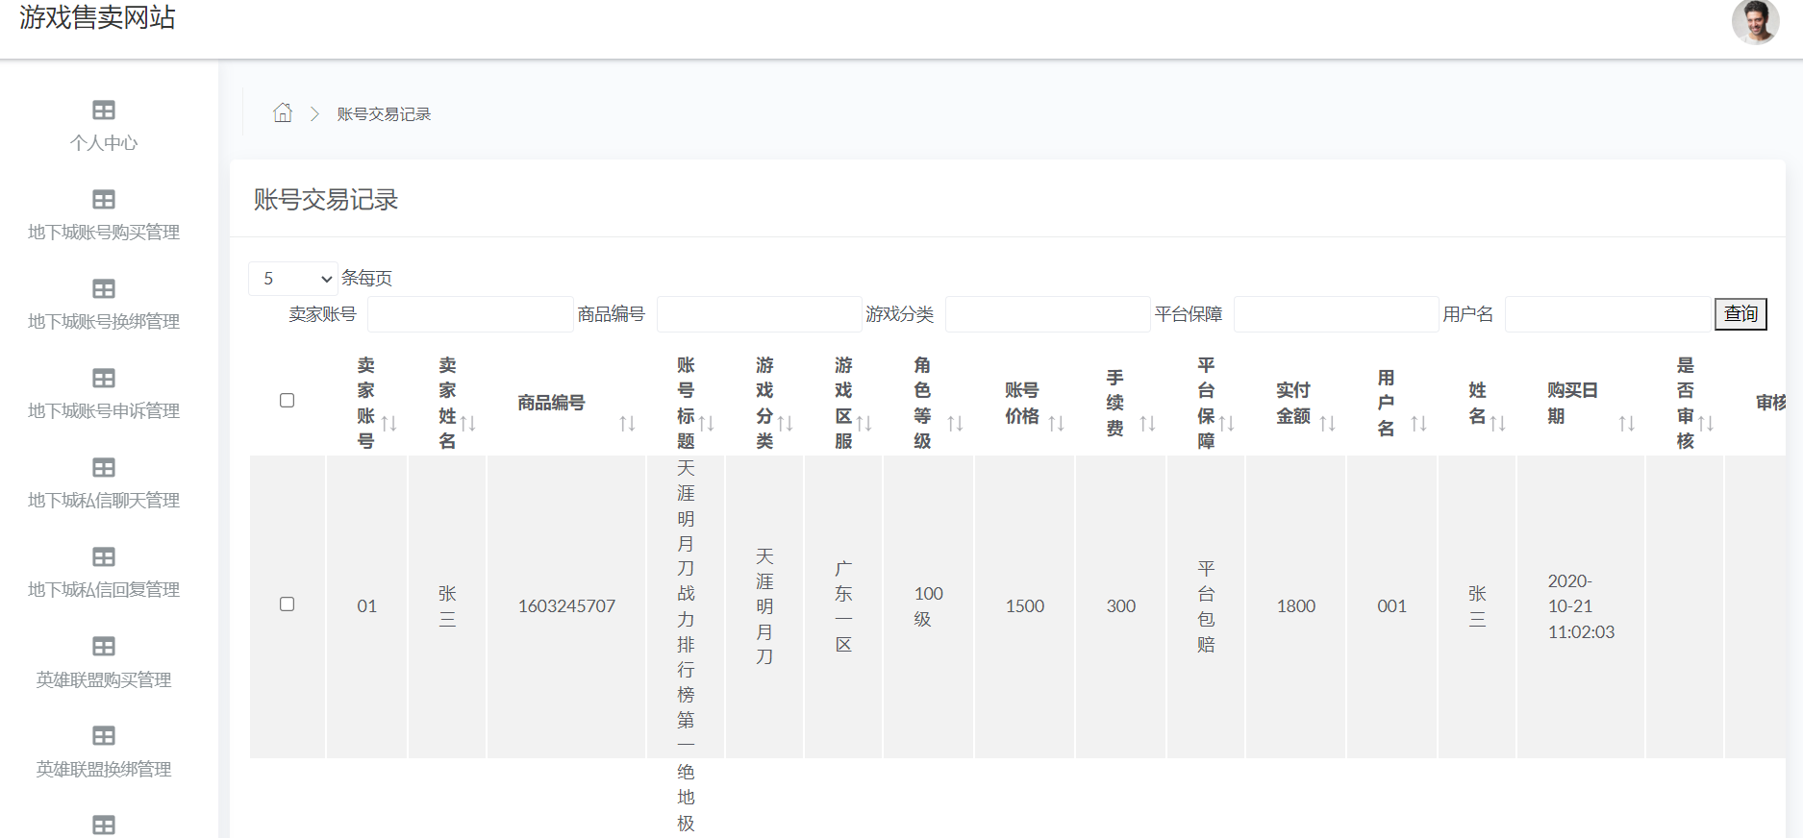
Task: Sort by 手续费 column arrows
Action: (x=1147, y=424)
